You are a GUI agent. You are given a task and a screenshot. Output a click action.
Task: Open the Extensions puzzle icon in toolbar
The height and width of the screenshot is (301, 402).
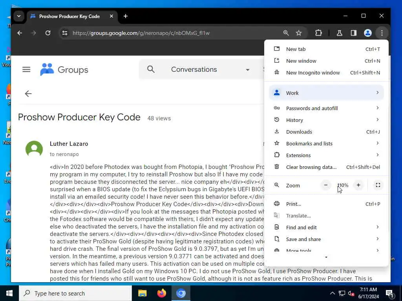pyautogui.click(x=318, y=33)
